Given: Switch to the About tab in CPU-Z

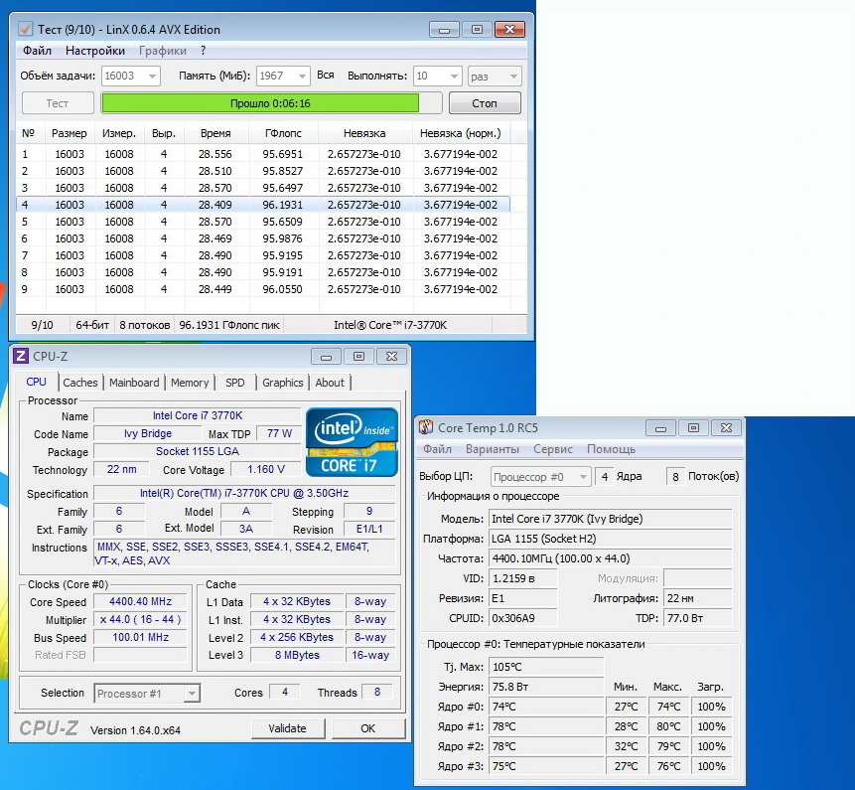Looking at the screenshot, I should pyautogui.click(x=330, y=383).
